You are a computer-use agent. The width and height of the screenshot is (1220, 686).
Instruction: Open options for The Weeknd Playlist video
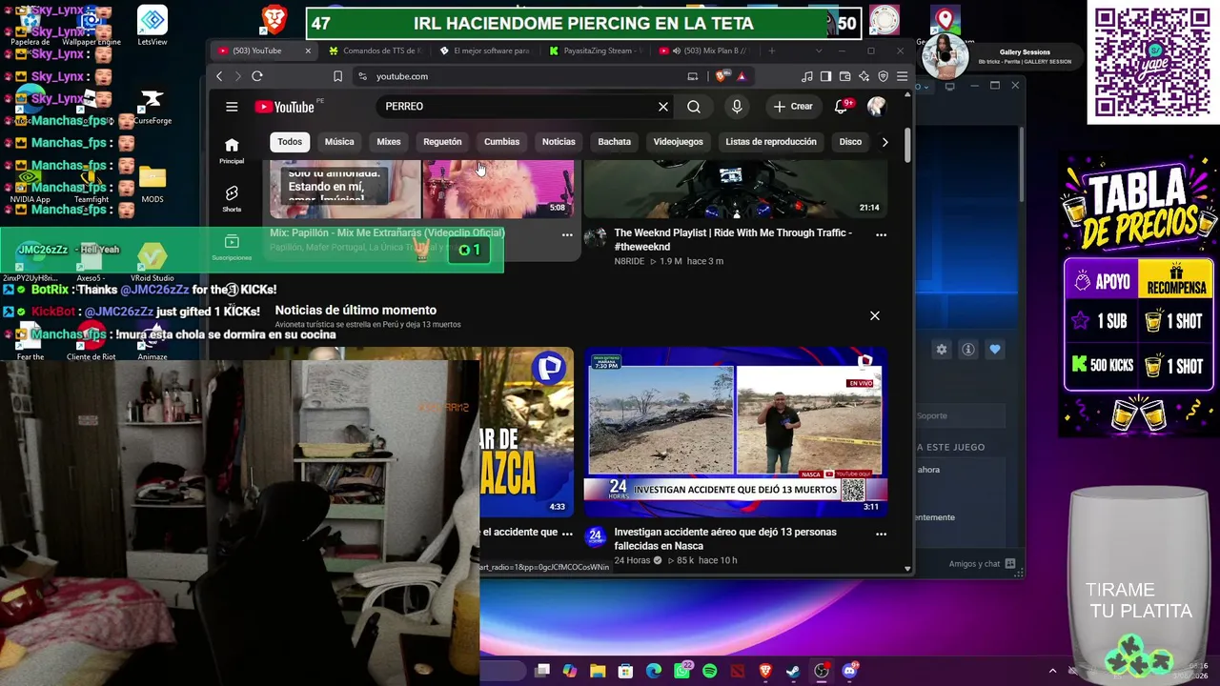point(881,234)
